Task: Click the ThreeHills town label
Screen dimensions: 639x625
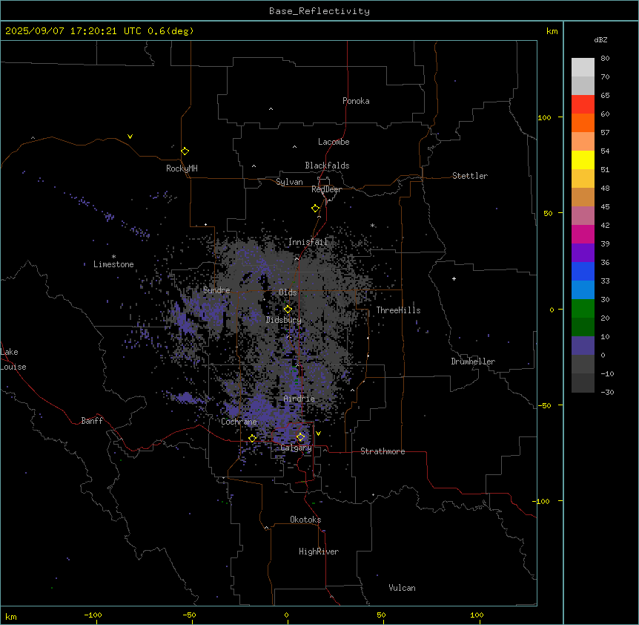Action: pyautogui.click(x=399, y=310)
